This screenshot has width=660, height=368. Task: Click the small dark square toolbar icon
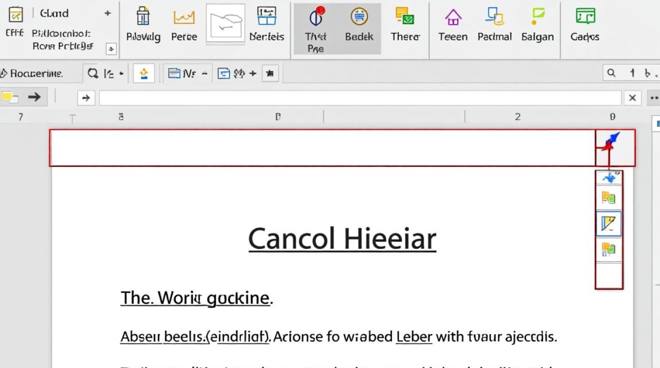tap(270, 74)
